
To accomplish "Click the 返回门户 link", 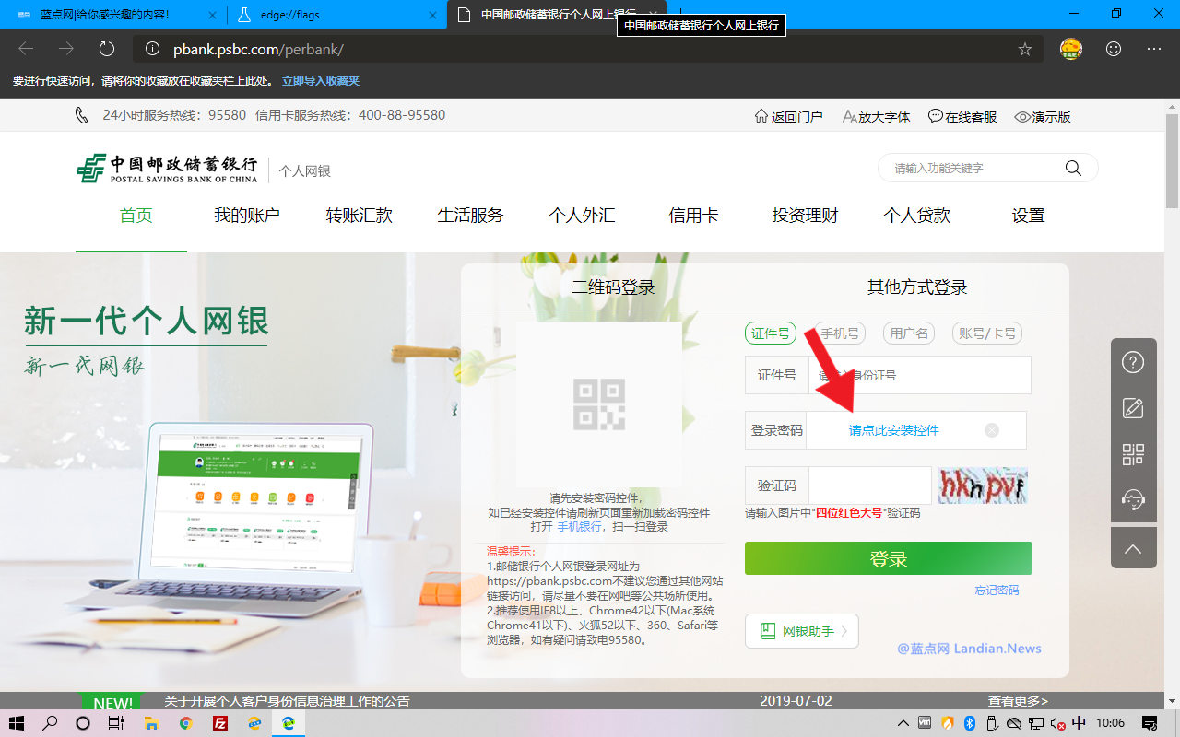I will tap(789, 117).
